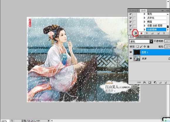Create a new action in Actions panel
The width and height of the screenshot is (170, 122).
tap(158, 33)
